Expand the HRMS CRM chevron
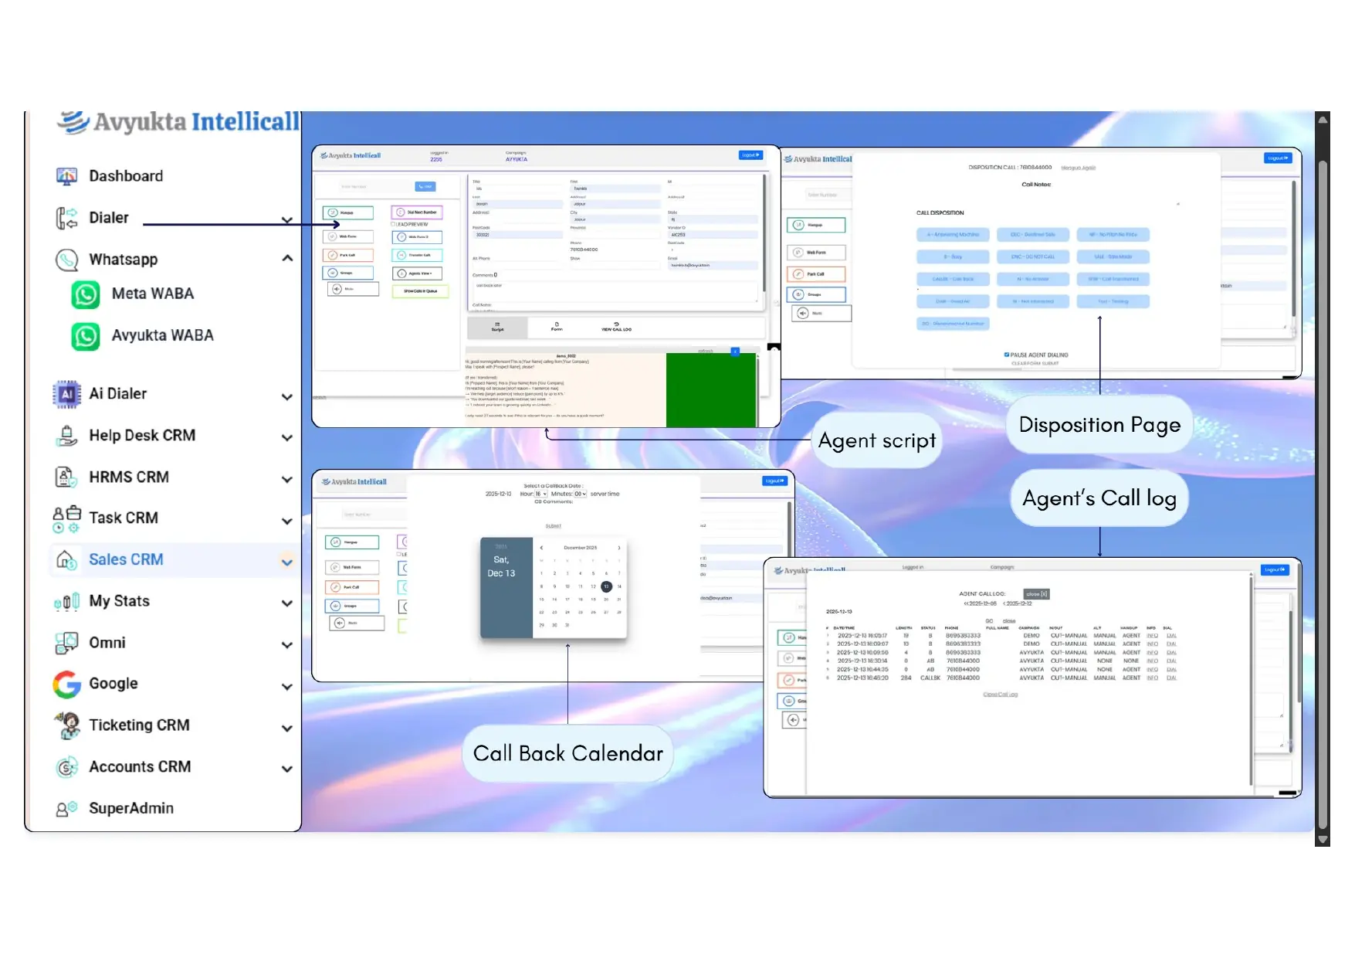This screenshot has height=958, width=1355. pos(287,480)
